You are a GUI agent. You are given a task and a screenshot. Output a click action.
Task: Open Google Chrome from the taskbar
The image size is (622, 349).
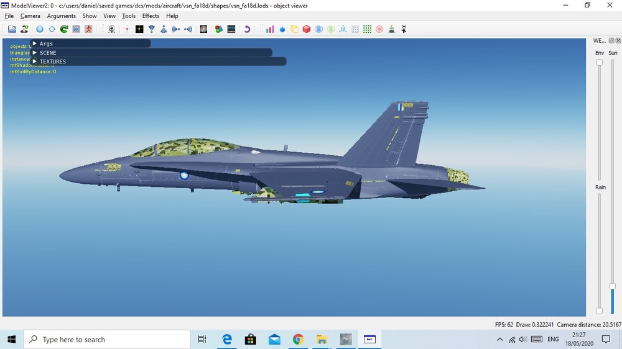click(298, 340)
